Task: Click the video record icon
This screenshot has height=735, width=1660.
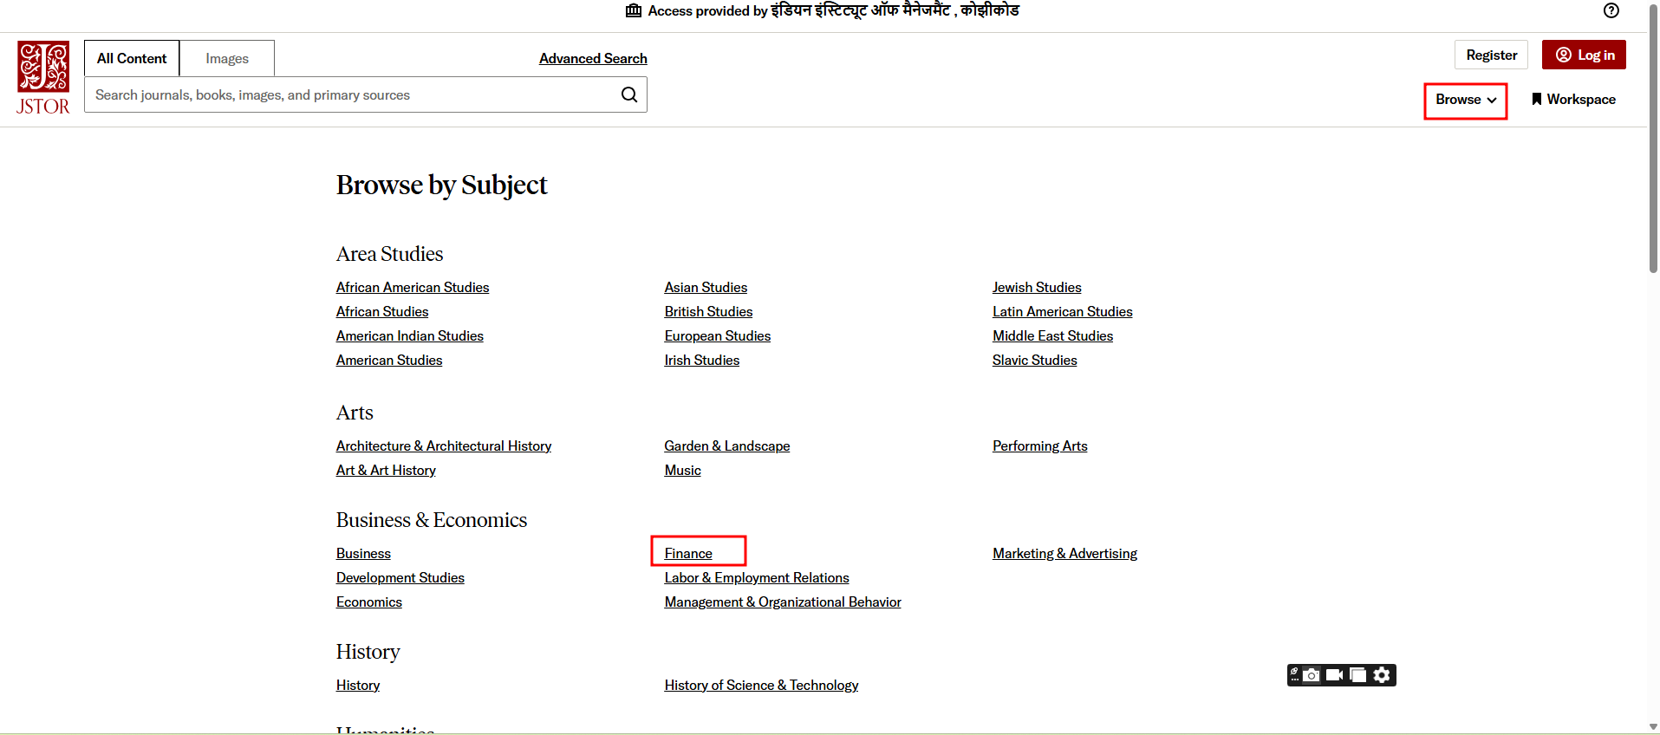Action: click(x=1335, y=675)
